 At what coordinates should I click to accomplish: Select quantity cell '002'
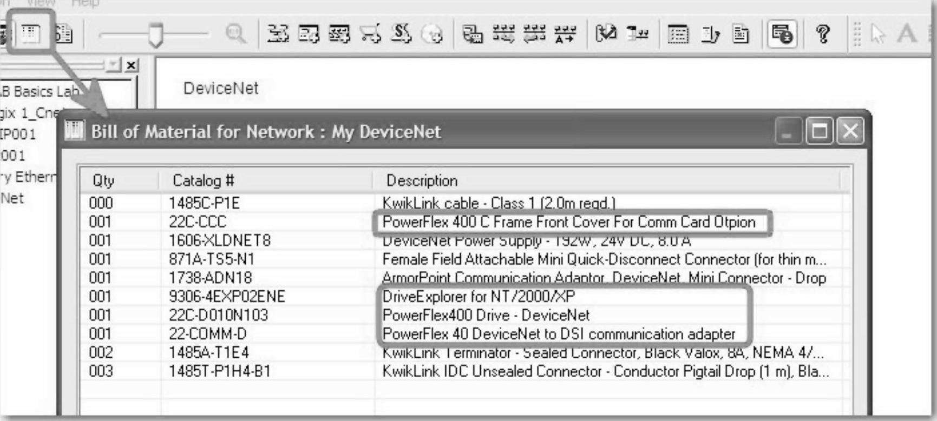(x=101, y=352)
